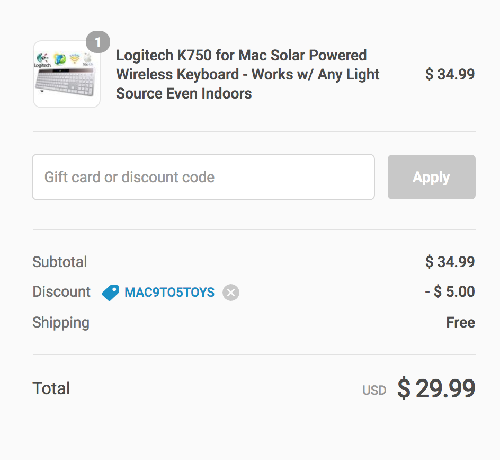Click the Shipping label
This screenshot has width=500, height=460.
click(61, 323)
